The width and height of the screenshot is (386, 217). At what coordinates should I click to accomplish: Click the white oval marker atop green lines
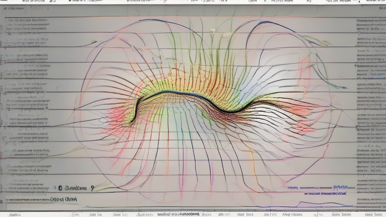212,31
